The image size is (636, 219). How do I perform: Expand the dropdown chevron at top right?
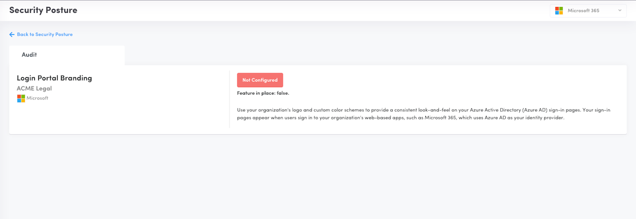tap(620, 10)
